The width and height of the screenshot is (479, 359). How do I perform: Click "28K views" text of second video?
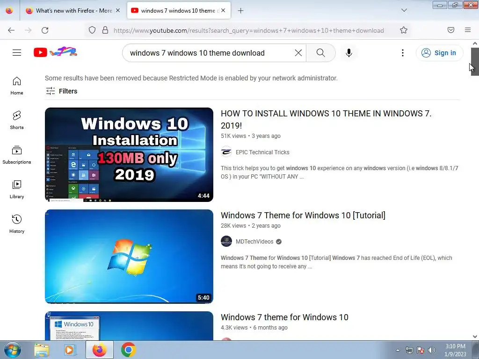tap(233, 226)
